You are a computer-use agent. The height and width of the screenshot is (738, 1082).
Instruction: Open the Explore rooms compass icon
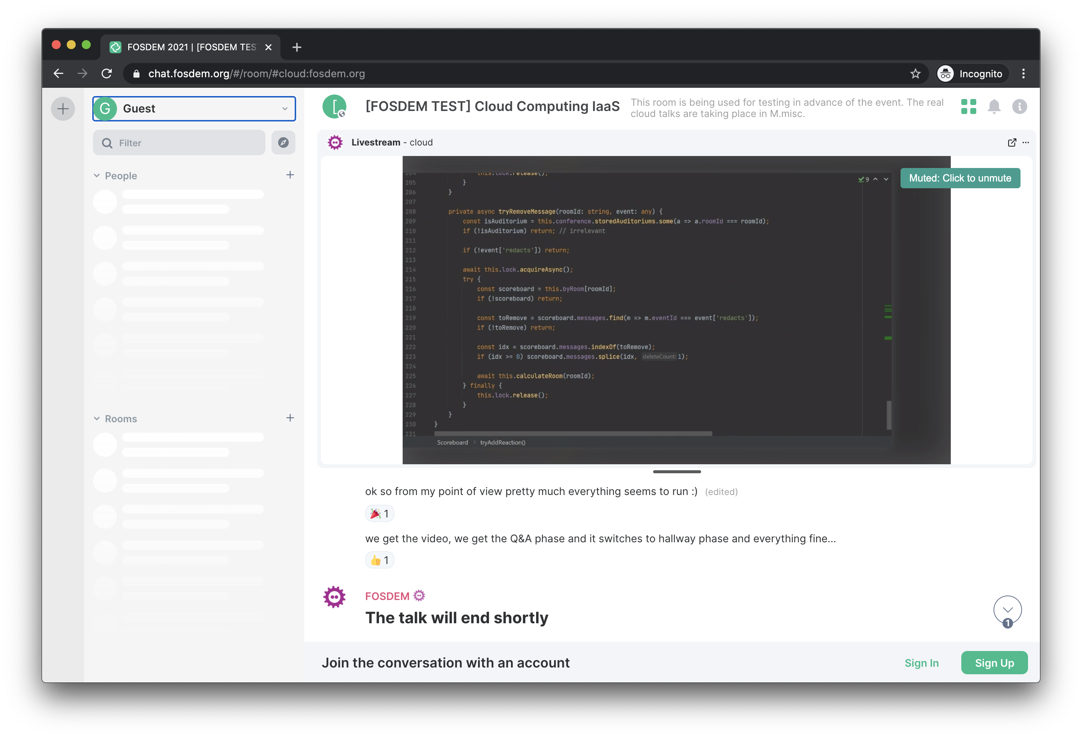click(x=283, y=142)
